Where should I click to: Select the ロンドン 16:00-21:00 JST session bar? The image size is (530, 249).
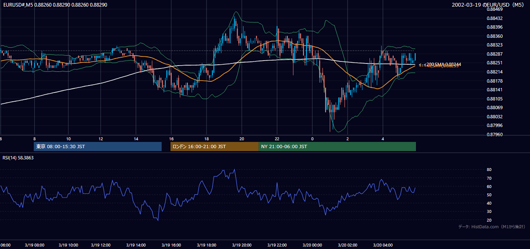coord(214,146)
